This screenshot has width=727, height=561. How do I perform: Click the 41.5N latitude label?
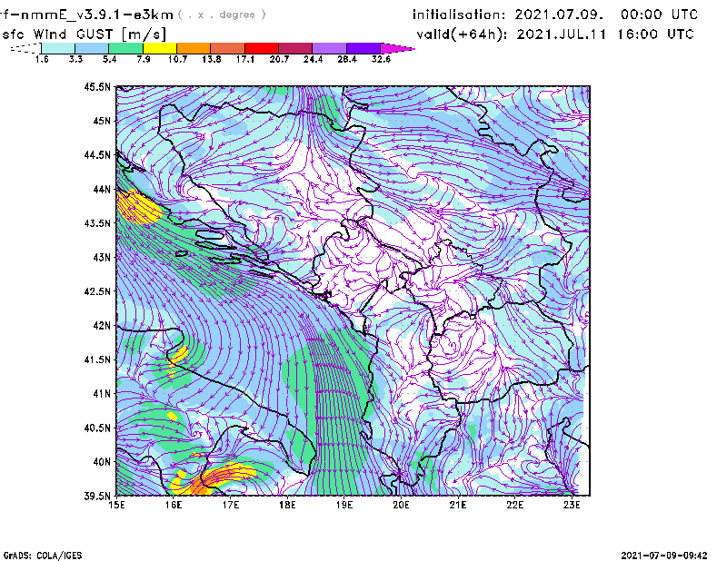tap(97, 359)
